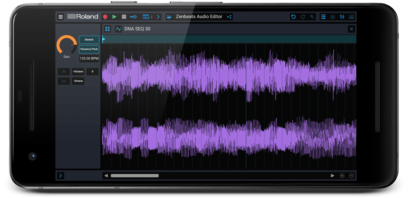
Task: Click the -Octave button
Action: [x=78, y=81]
